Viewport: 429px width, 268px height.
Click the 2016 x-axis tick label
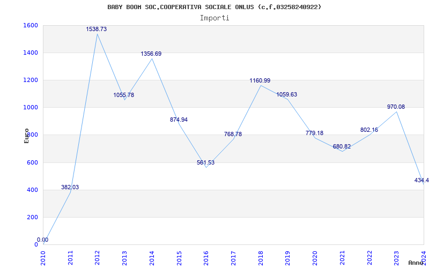tap(206, 258)
